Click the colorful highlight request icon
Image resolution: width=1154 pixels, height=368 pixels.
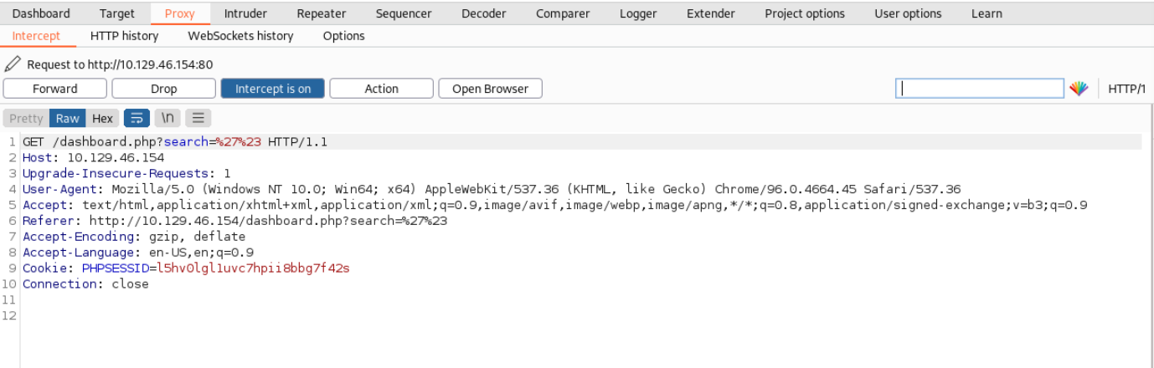coord(1078,89)
